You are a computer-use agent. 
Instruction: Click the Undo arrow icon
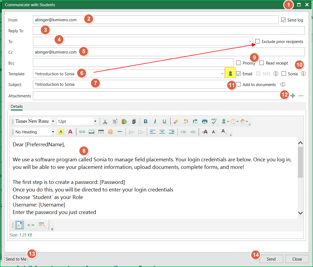186,121
